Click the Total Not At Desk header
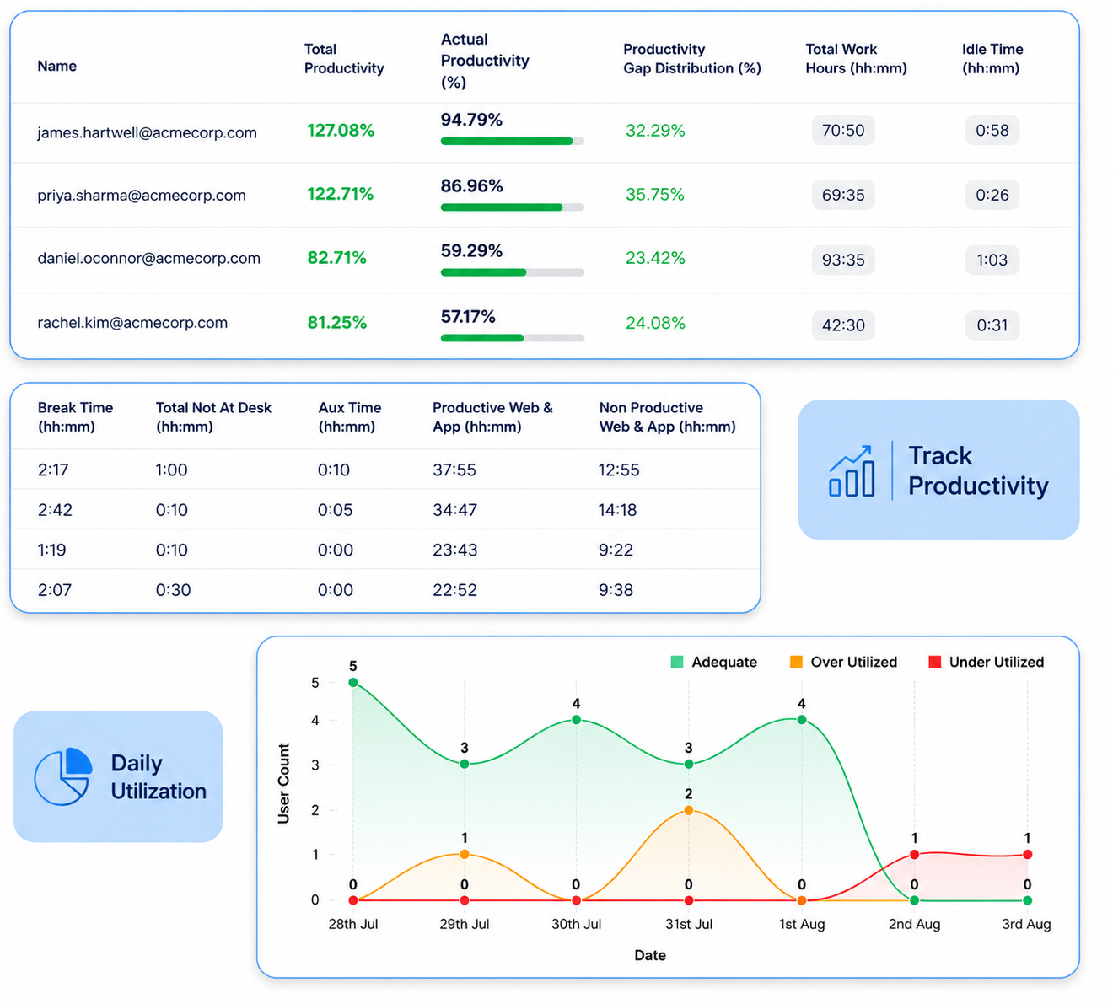The image size is (1113, 1004). (x=213, y=417)
